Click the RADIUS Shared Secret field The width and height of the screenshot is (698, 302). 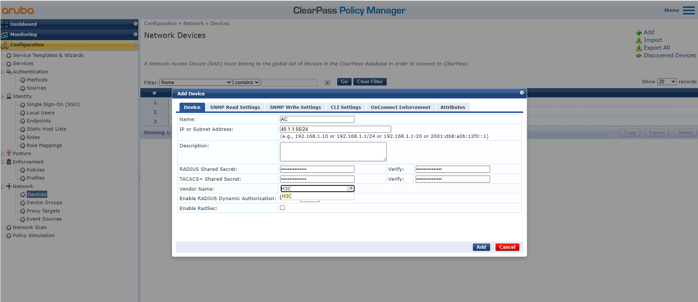pos(317,169)
